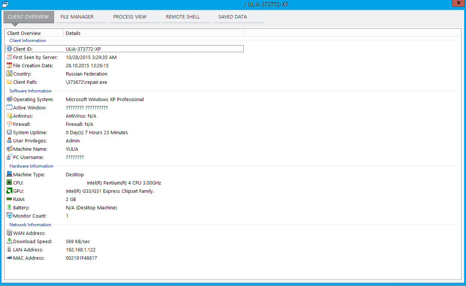Select the 002191F48817 MAC address
466x286 pixels.
81,258
